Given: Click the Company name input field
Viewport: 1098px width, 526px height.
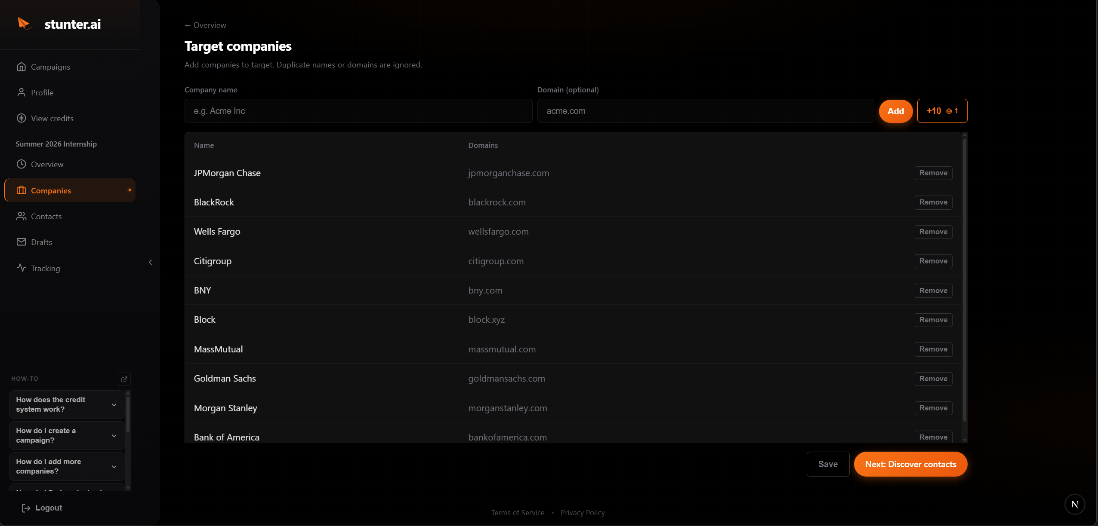Looking at the screenshot, I should [358, 111].
